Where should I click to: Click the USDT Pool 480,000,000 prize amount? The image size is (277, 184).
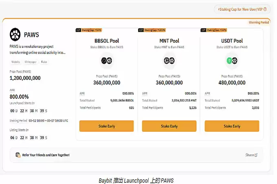[232, 82]
